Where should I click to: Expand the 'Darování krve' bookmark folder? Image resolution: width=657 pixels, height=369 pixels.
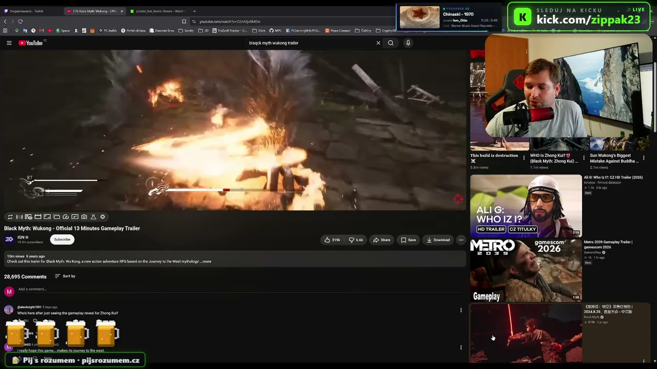pyautogui.click(x=162, y=31)
